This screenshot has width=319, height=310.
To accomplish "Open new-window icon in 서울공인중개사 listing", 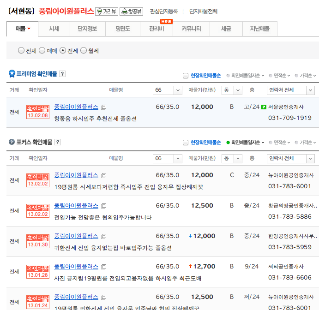I will (104, 107).
